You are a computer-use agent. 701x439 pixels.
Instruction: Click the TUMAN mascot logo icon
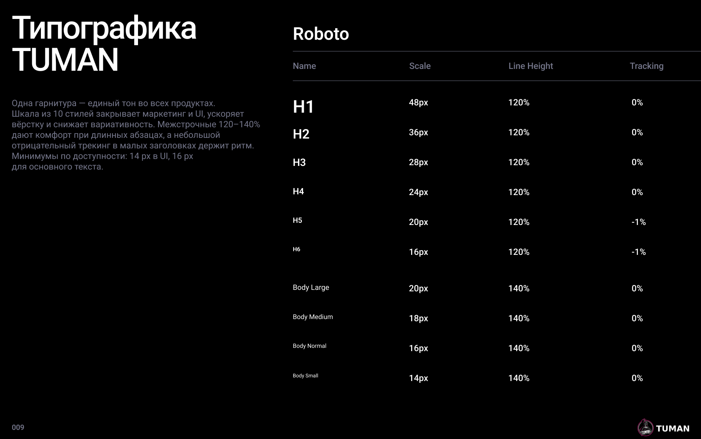[x=645, y=428]
